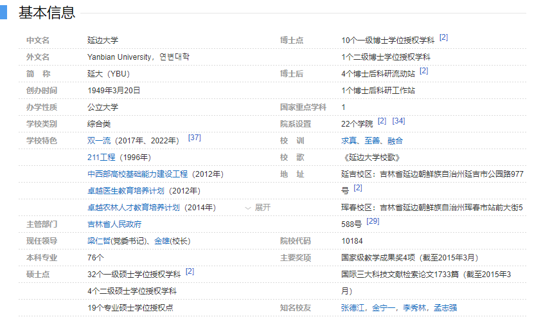
Task: Click reference [2] beside 32个一级硕士学位授权学科
Action: point(190,271)
